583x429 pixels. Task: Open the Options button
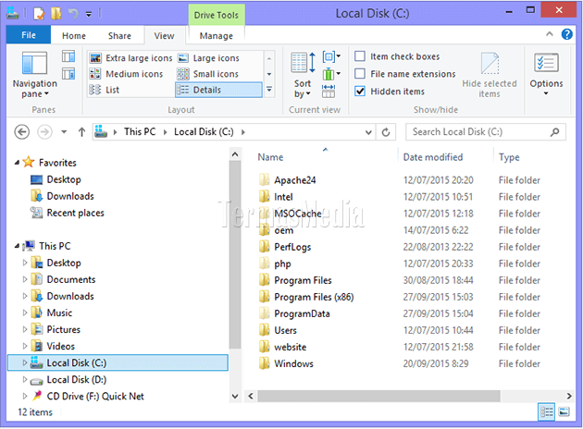point(546,75)
